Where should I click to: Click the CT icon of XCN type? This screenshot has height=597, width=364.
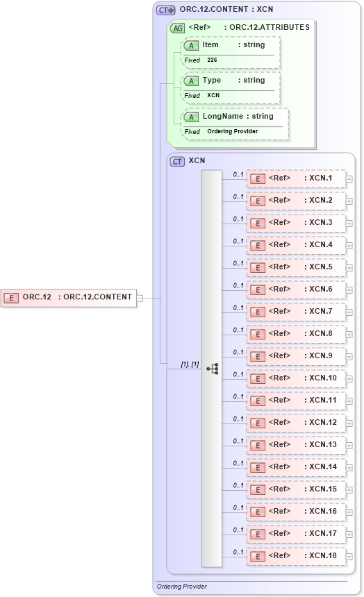tap(177, 162)
